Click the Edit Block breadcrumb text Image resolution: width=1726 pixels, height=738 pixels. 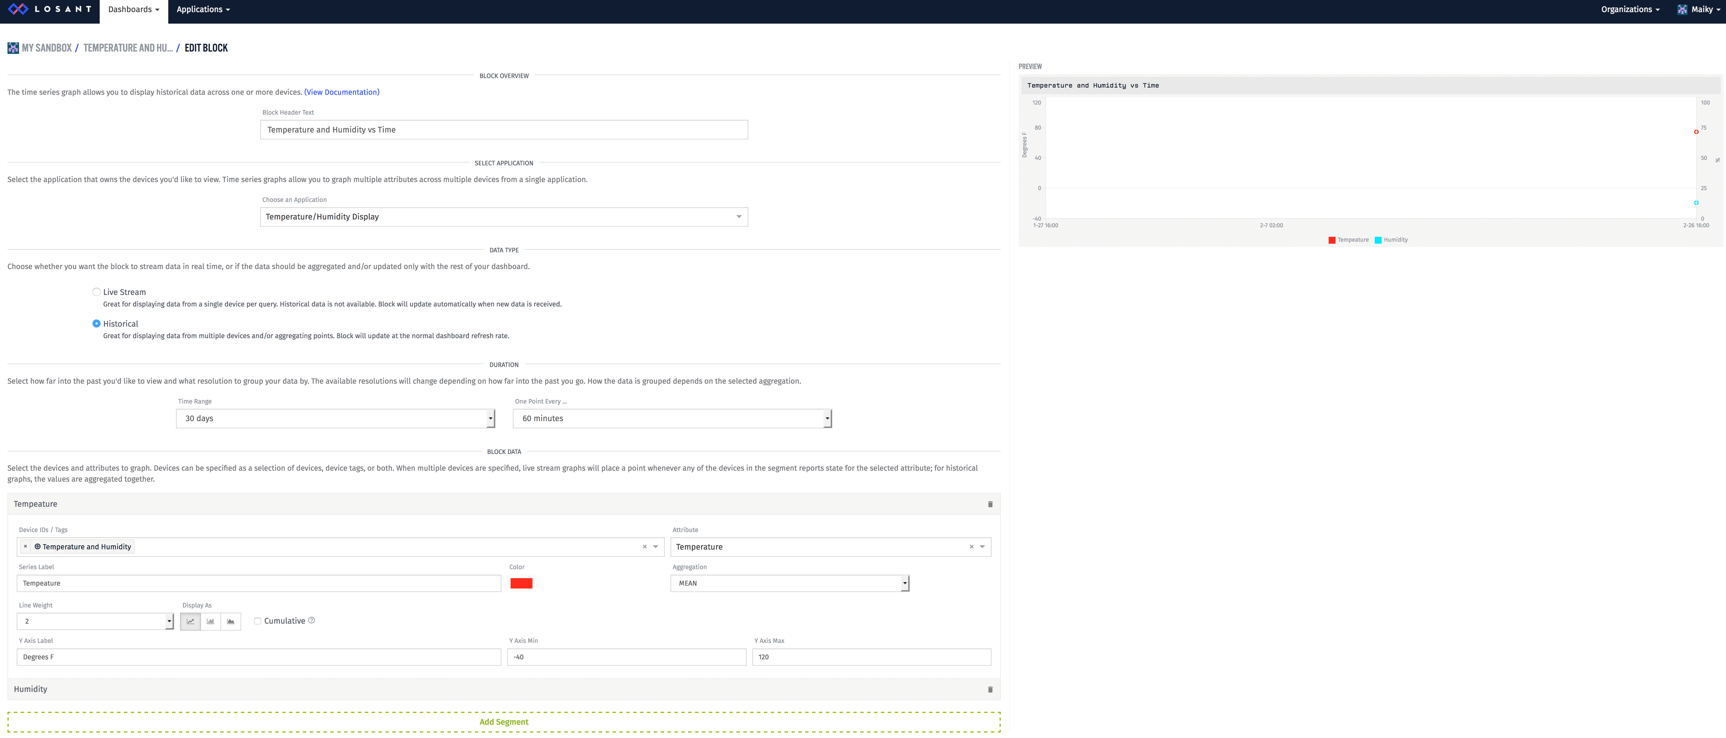206,48
